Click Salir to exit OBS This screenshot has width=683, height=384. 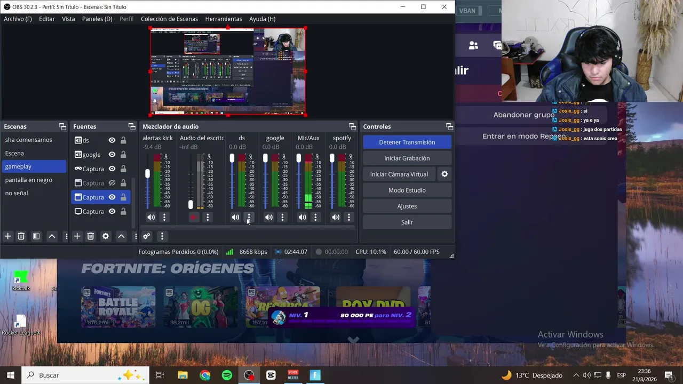pos(407,222)
